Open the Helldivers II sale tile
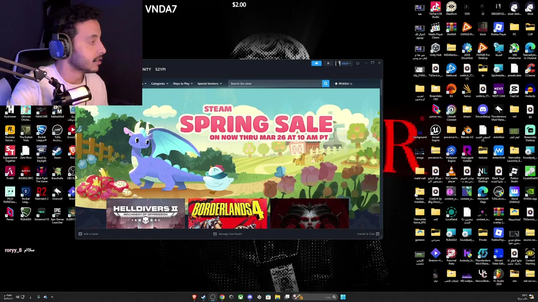Viewport: 538px width, 302px height. pos(145,214)
